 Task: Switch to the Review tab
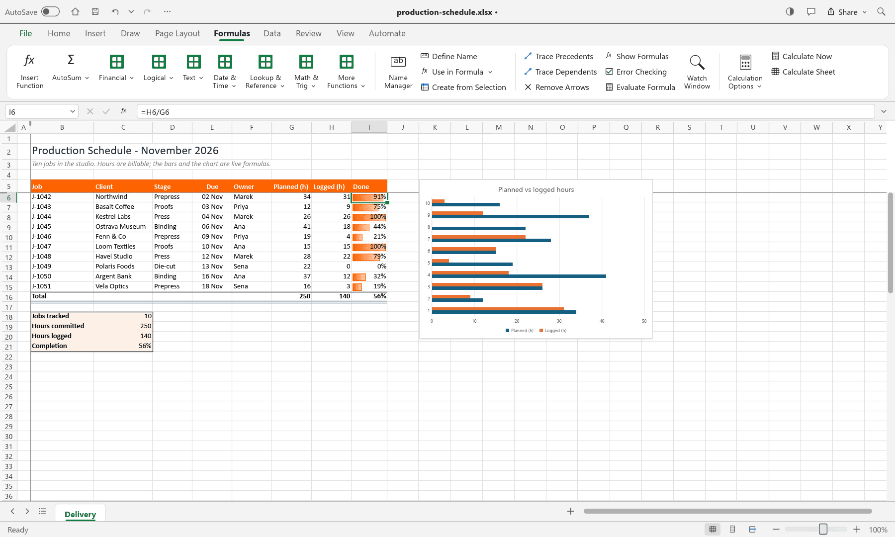tap(308, 33)
